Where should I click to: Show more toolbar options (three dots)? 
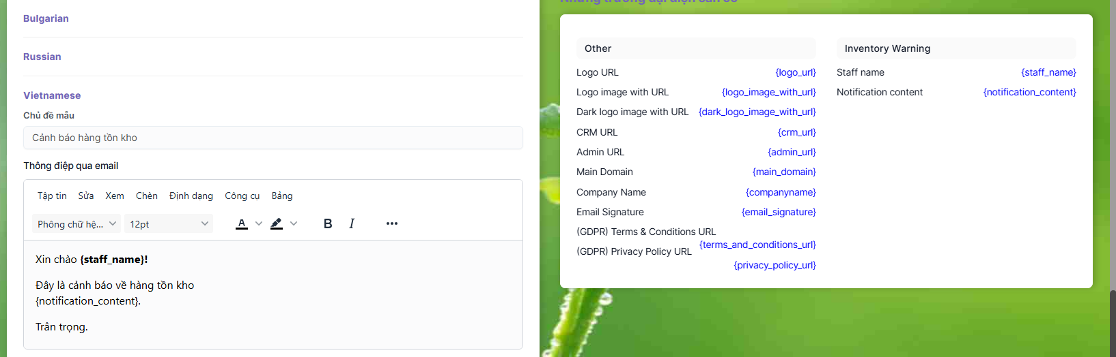point(392,223)
